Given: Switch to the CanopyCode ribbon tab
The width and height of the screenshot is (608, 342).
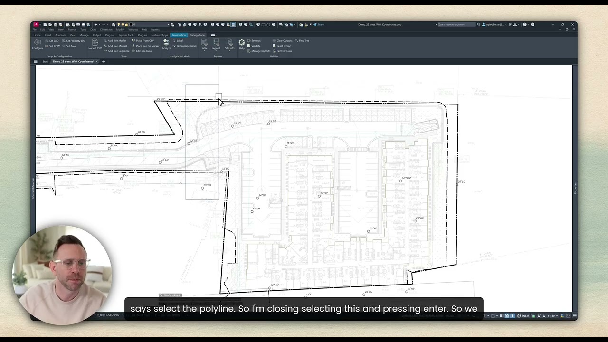Looking at the screenshot, I should click(x=197, y=35).
